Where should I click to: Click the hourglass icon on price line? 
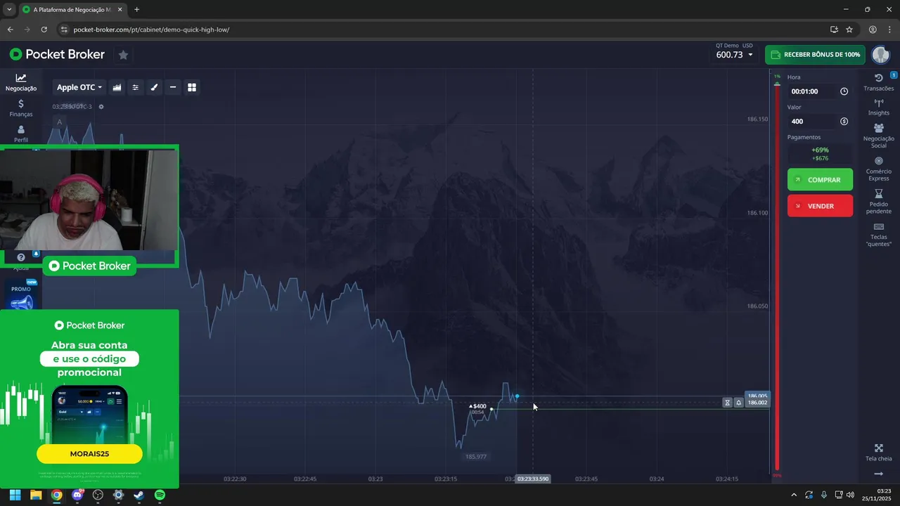click(x=727, y=403)
